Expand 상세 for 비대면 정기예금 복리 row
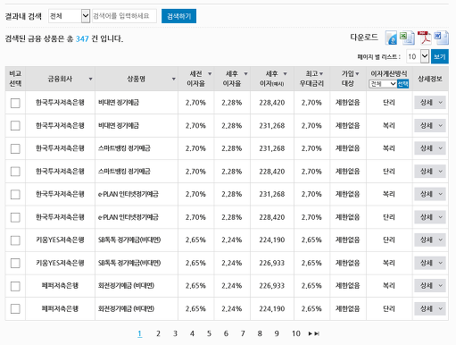 click(430, 125)
